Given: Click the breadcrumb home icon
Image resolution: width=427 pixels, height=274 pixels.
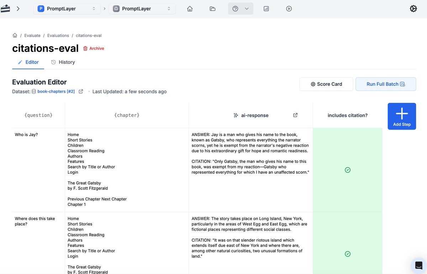Looking at the screenshot, I should point(15,36).
